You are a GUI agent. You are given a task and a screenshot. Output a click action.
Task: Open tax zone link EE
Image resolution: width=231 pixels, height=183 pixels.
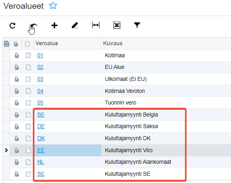(x=41, y=151)
